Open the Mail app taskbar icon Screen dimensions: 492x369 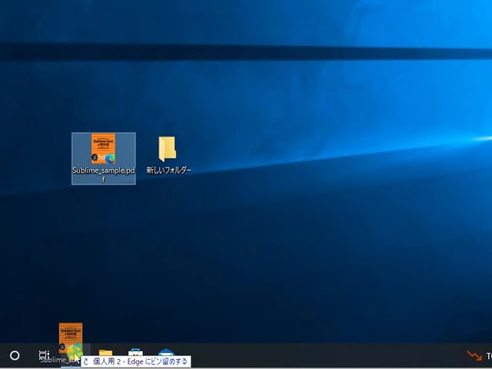coord(165,355)
